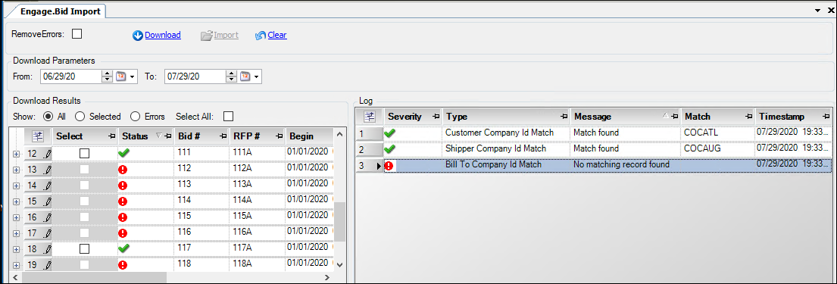
Task: Select the Engage.Bid Import tab
Action: tap(60, 11)
